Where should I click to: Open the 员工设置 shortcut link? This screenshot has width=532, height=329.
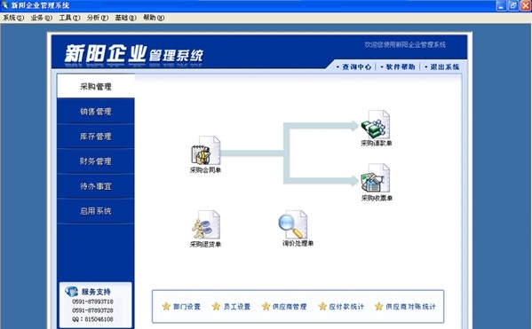(237, 307)
